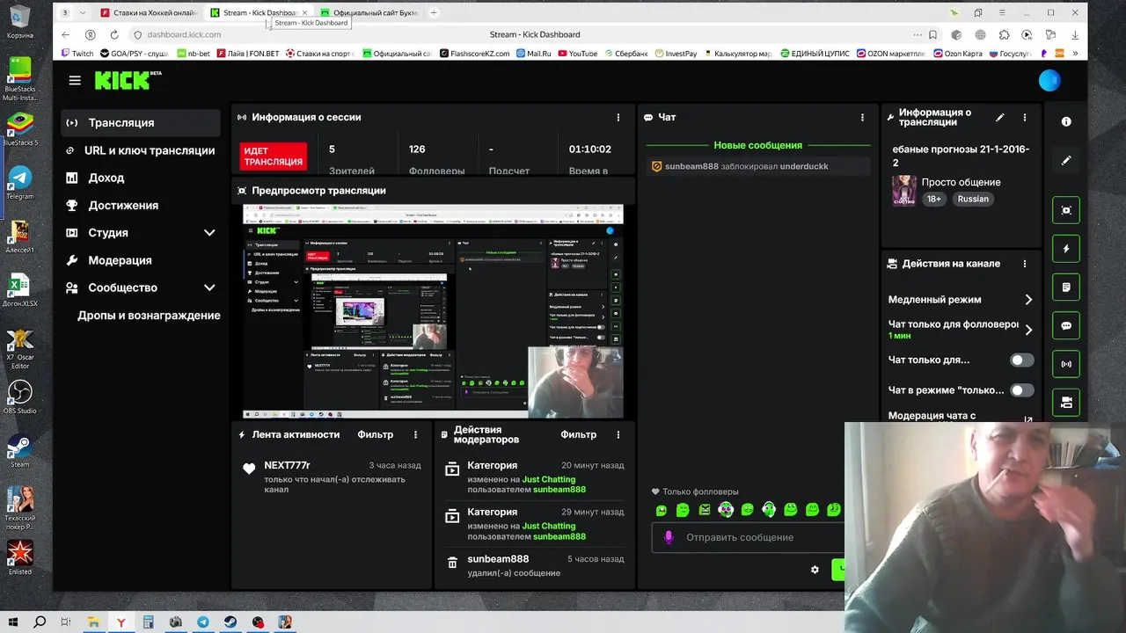Open Windows taskbar search
The height and width of the screenshot is (633, 1126).
point(40,622)
